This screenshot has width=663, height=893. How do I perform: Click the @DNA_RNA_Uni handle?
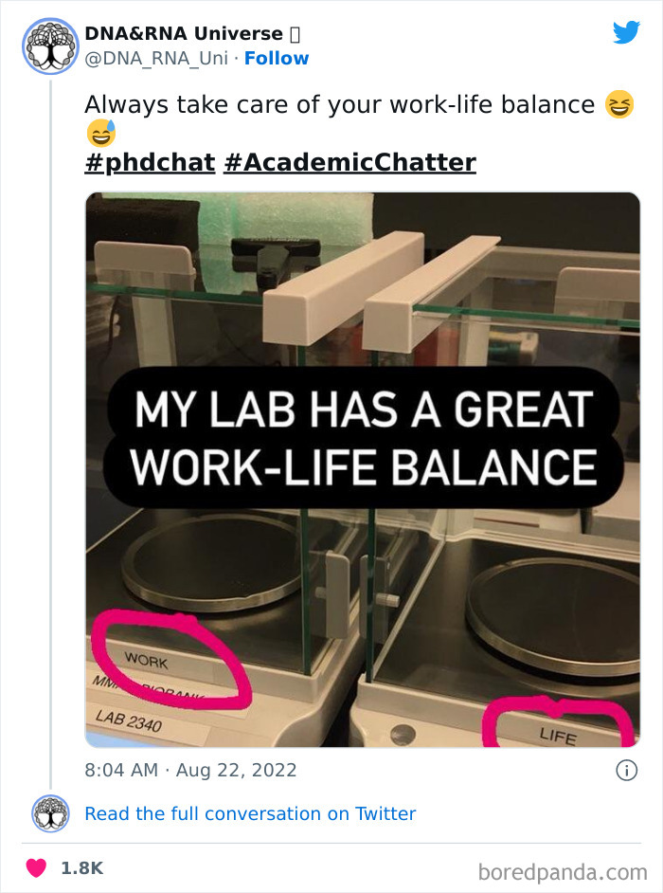tap(157, 59)
